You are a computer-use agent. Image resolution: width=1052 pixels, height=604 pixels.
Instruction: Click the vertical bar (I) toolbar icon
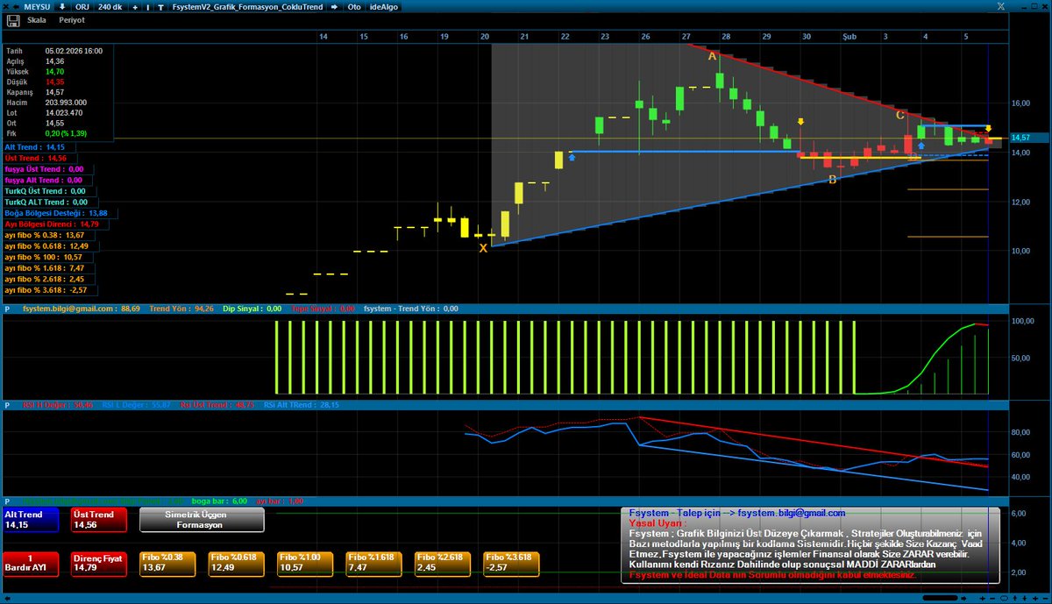(x=148, y=6)
